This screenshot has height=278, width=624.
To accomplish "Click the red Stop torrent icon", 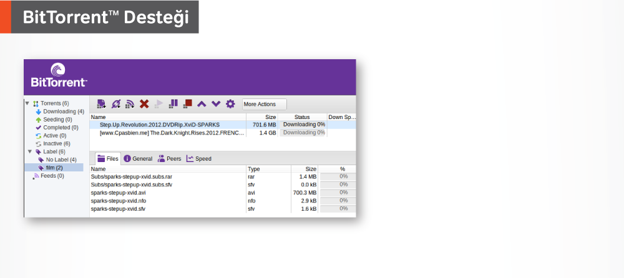I will point(187,104).
